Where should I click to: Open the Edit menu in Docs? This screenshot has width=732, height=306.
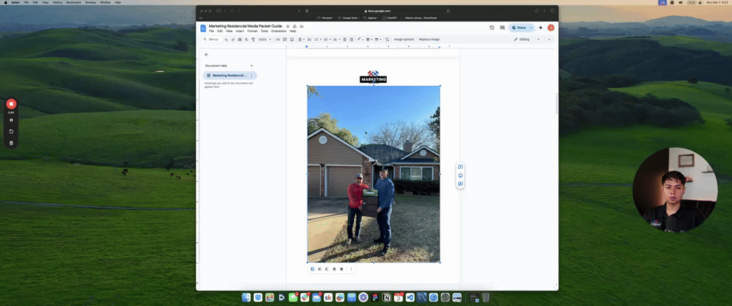[x=219, y=31]
